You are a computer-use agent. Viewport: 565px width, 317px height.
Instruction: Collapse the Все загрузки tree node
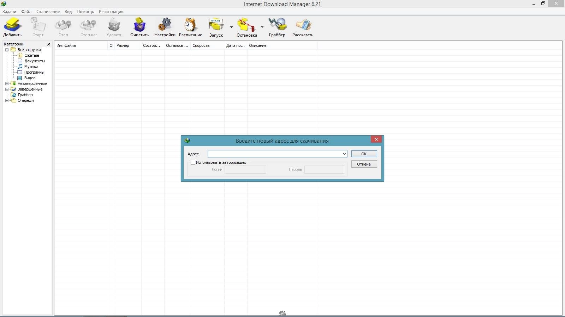pyautogui.click(x=7, y=50)
